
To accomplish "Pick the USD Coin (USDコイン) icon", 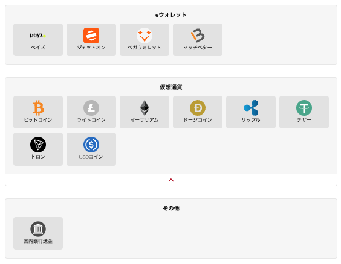I will tap(91, 145).
